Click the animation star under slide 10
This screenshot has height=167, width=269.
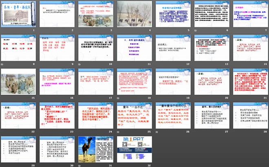[79, 64]
